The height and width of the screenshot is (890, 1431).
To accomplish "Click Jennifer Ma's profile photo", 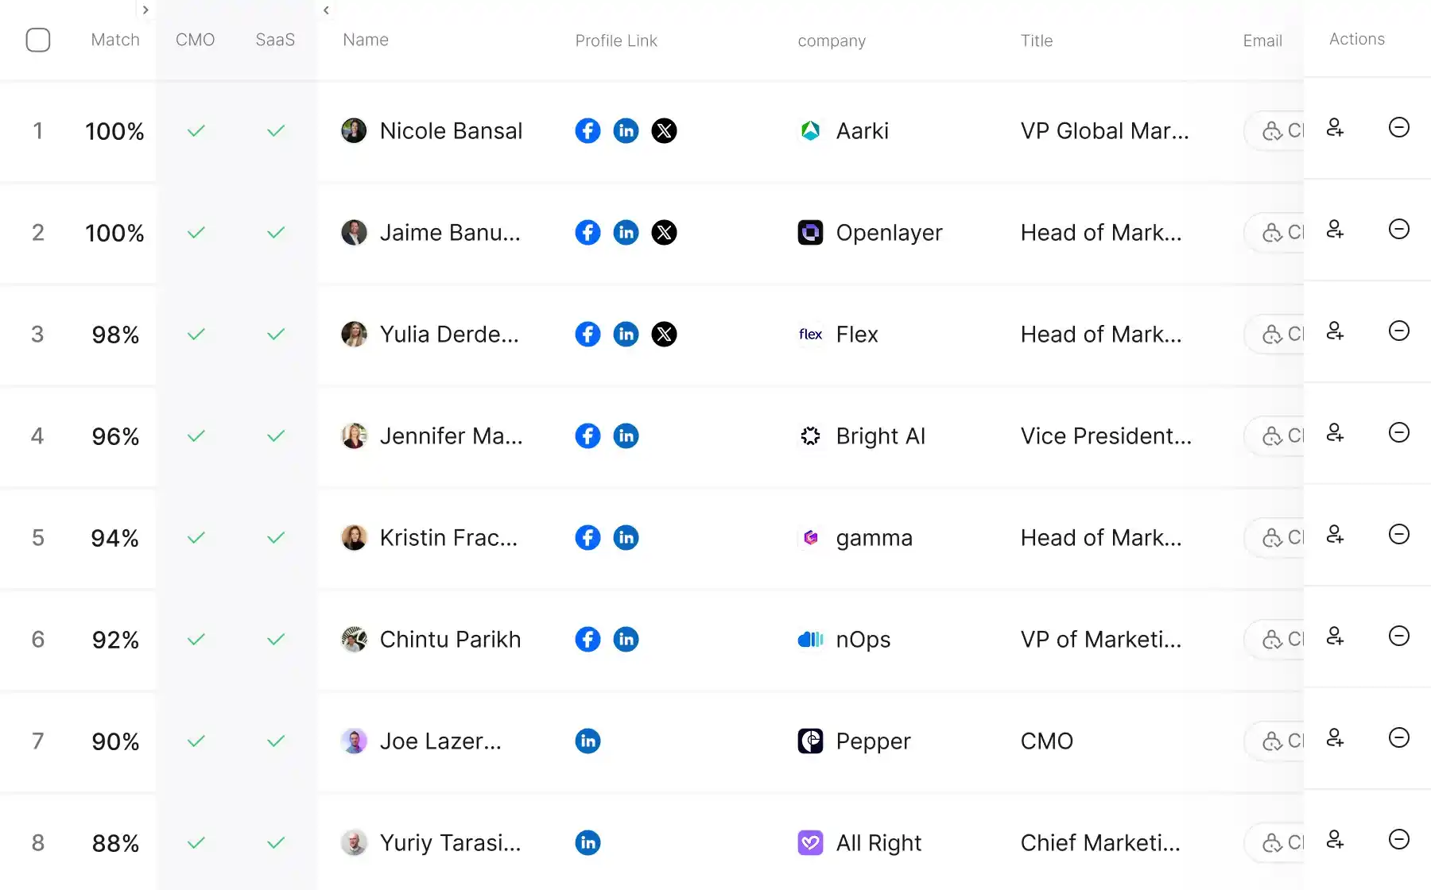I will (x=354, y=435).
